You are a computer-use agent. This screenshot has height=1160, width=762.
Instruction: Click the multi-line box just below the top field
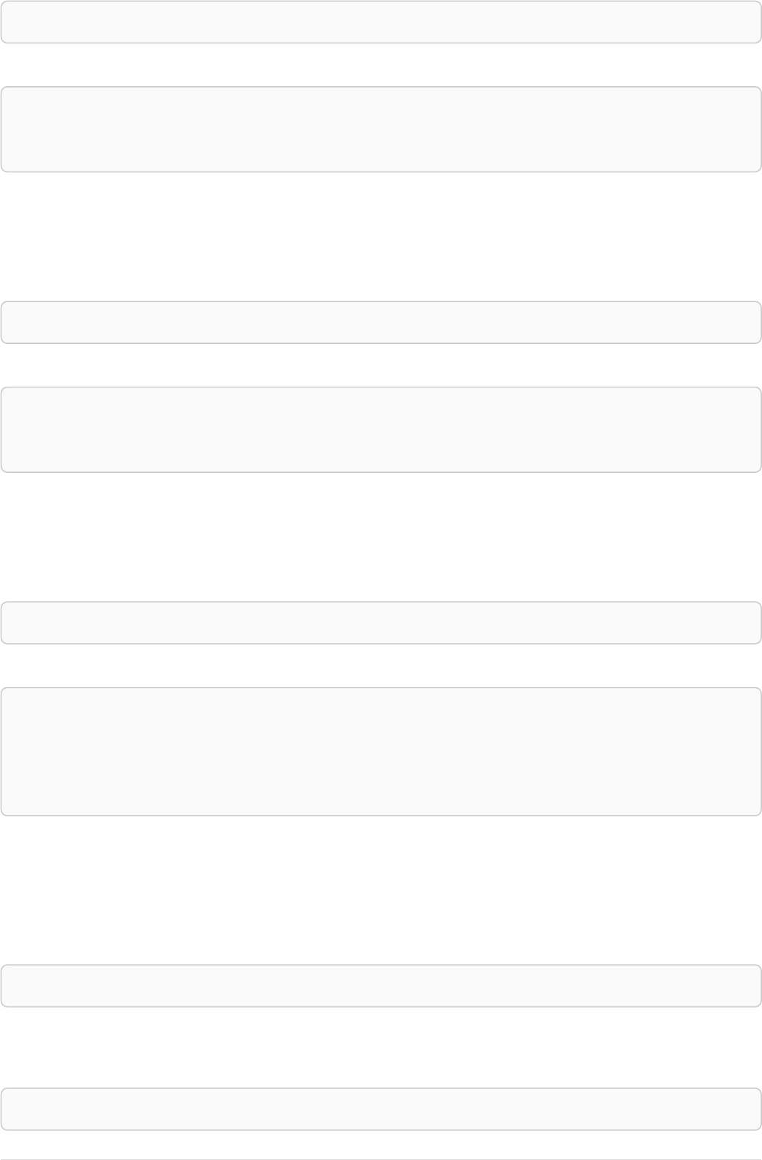pos(381,129)
